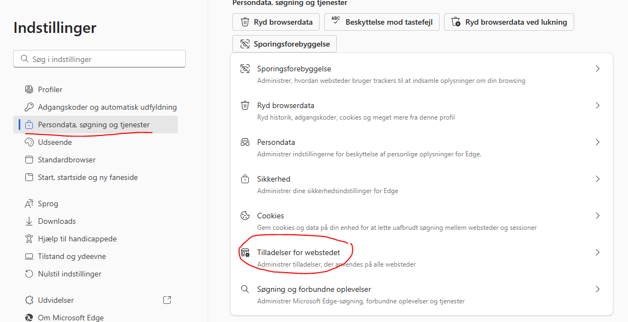Click the Beskyttelse mod tastefejl button
The image size is (628, 322).
pyautogui.click(x=381, y=22)
